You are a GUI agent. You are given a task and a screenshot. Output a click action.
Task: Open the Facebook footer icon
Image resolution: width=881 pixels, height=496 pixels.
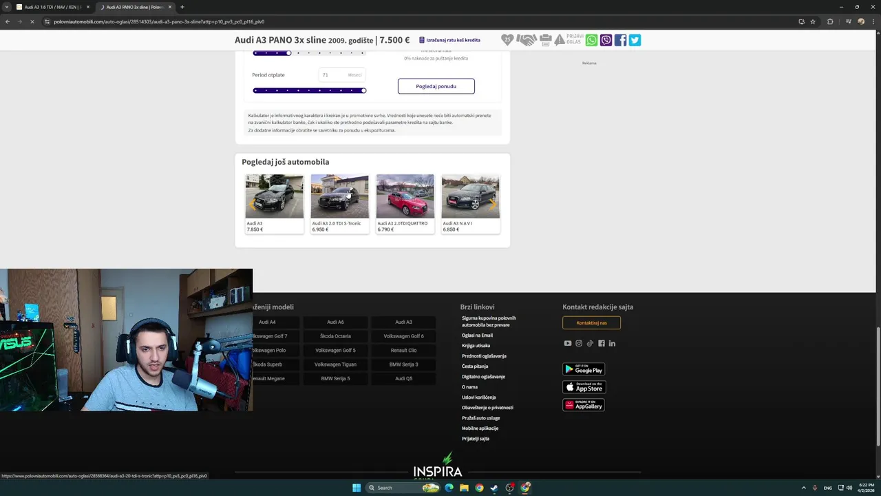pos(601,343)
